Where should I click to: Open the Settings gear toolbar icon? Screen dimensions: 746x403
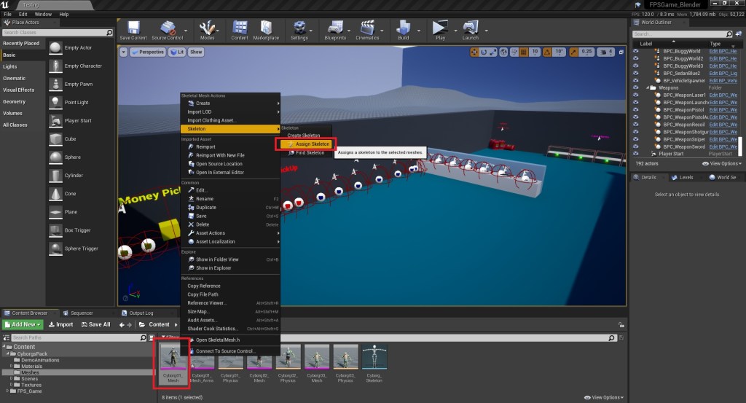[x=299, y=28]
